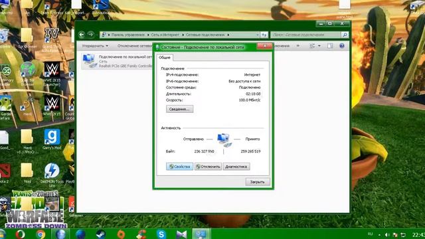Open DAEMON Tools Lite desktop shortcut
The width and height of the screenshot is (425, 239).
click(x=52, y=175)
